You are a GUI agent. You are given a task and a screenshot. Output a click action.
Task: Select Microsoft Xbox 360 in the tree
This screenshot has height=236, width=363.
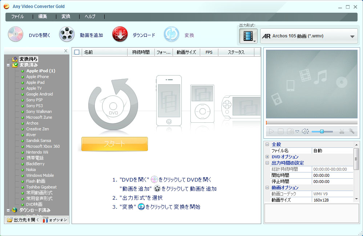(43, 146)
